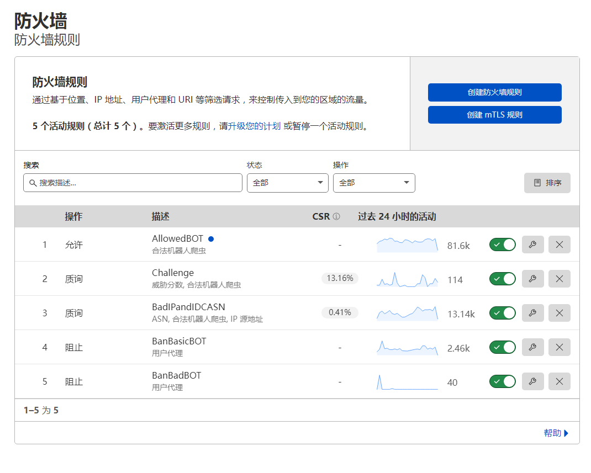Click the 0.41% CSR badge
The image size is (591, 473).
click(340, 312)
